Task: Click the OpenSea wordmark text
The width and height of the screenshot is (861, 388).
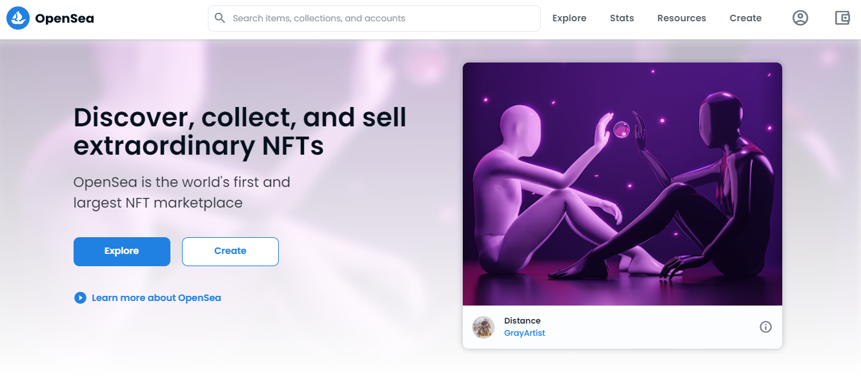Action: [65, 19]
